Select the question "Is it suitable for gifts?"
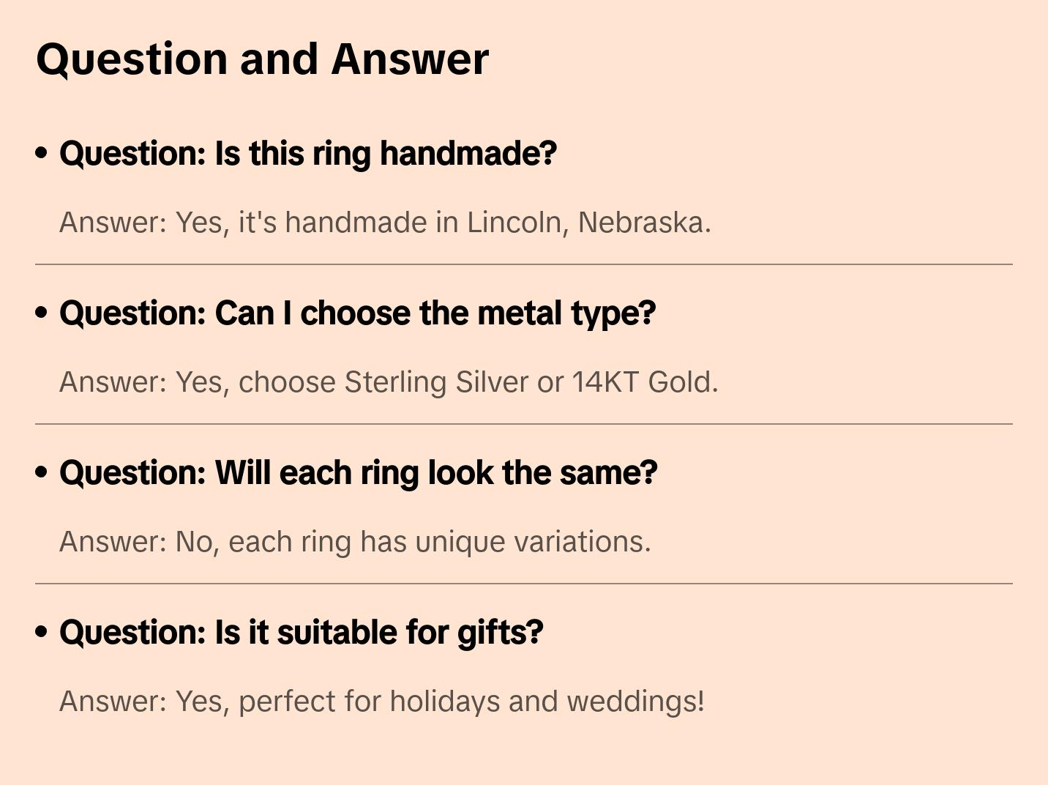The width and height of the screenshot is (1048, 785). [x=301, y=633]
